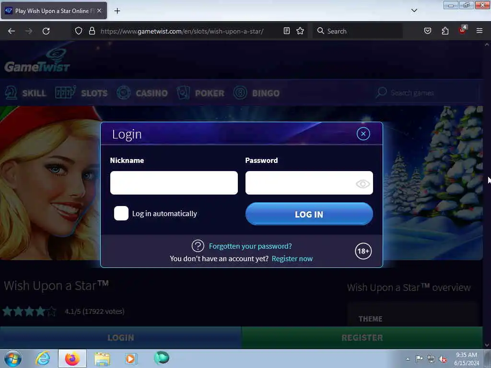Click the muted volume tray icon
Screen dimensions: 491x368
[443, 359]
